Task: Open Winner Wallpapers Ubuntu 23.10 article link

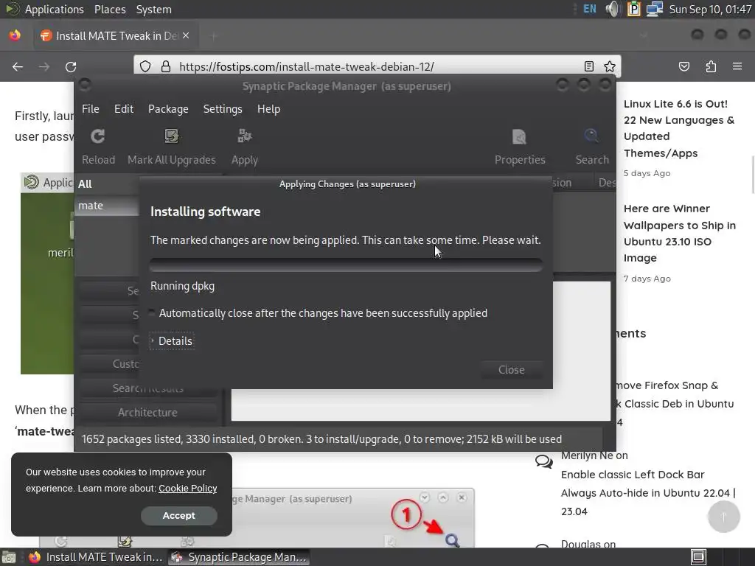Action: pos(679,234)
